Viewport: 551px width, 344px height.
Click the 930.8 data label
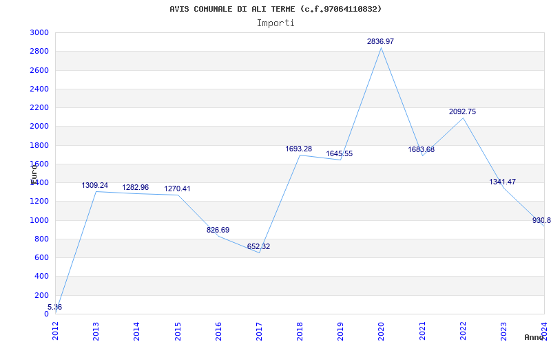pos(541,220)
